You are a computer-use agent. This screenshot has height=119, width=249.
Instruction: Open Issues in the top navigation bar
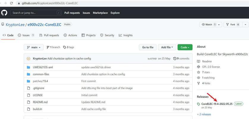[86, 13]
